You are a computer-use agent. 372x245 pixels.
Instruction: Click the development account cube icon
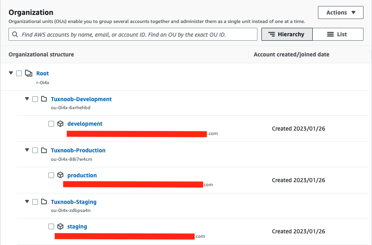60,124
